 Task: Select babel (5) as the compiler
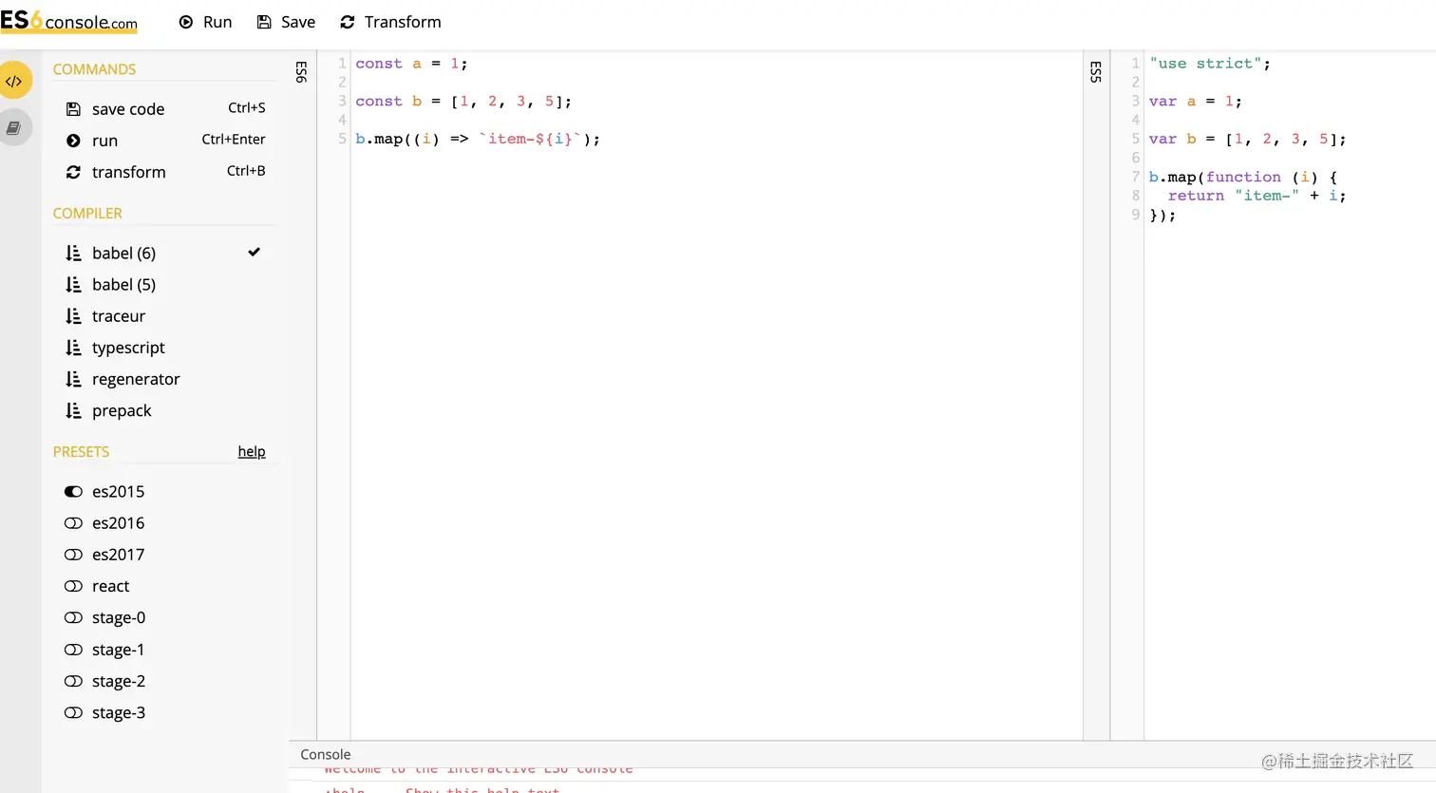pos(123,284)
